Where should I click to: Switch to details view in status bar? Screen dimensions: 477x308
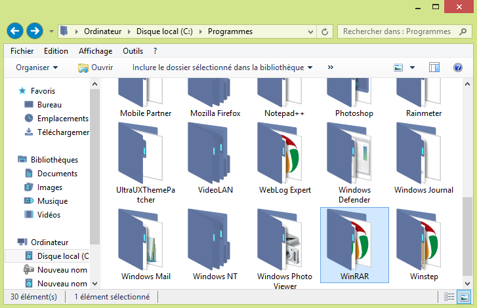pyautogui.click(x=449, y=297)
